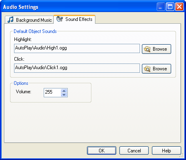This screenshot has height=160, width=186.
Task: Click the resize grip in dialog corner
Action: point(182,156)
